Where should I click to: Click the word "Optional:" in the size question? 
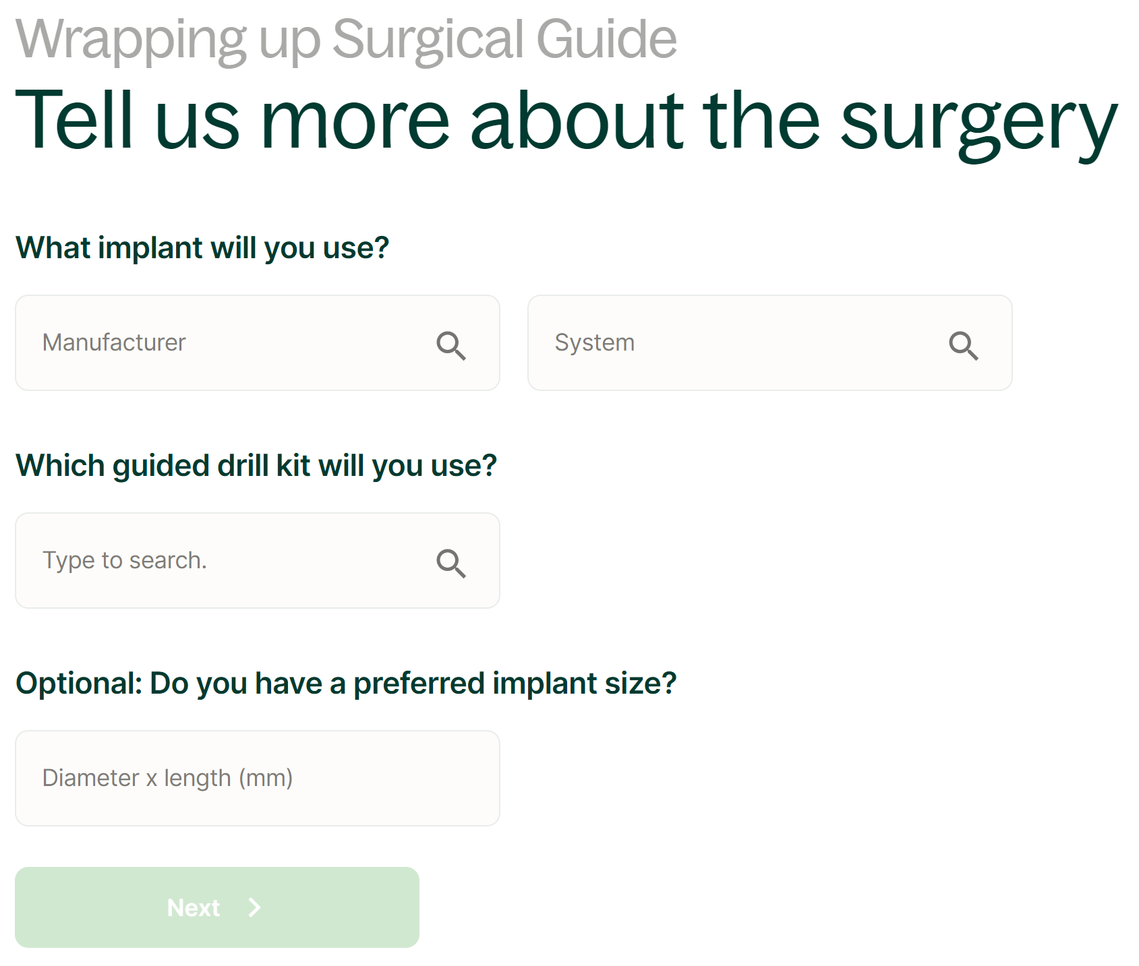point(79,683)
